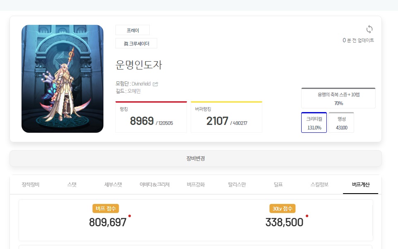Switch to the 스킬정보 tab
Image resolution: width=398 pixels, height=249 pixels.
click(319, 184)
